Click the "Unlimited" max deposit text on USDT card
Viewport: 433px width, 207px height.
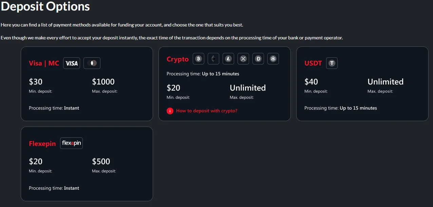(385, 81)
